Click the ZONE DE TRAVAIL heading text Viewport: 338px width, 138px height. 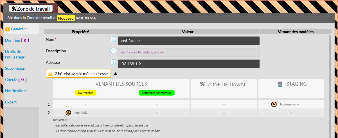227,84
